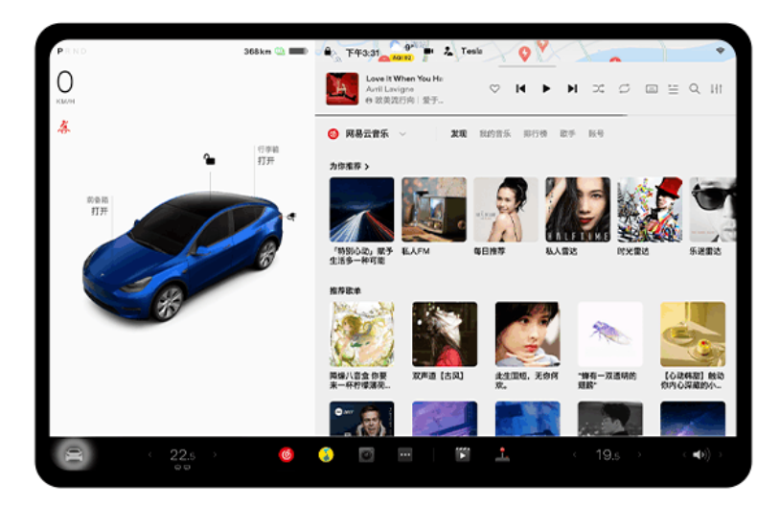Tap the red seatbelt warning icon
The height and width of the screenshot is (507, 780).
click(63, 127)
